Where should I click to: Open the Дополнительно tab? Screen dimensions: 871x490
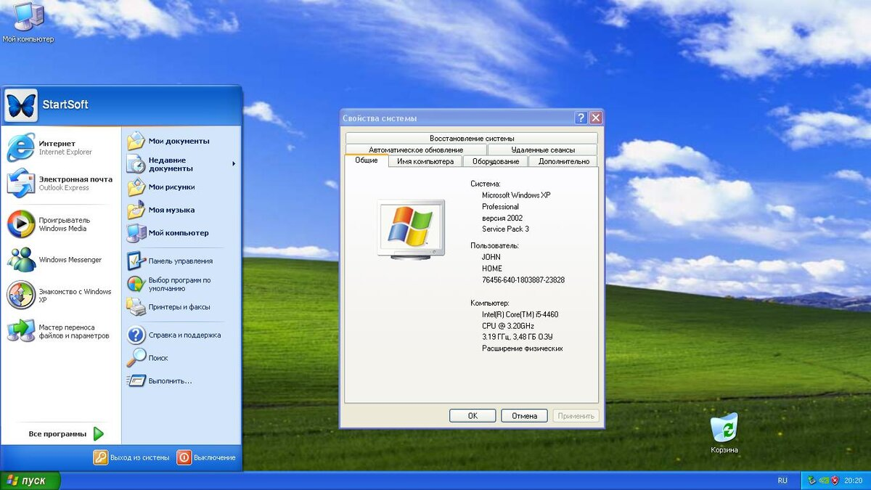pos(564,161)
